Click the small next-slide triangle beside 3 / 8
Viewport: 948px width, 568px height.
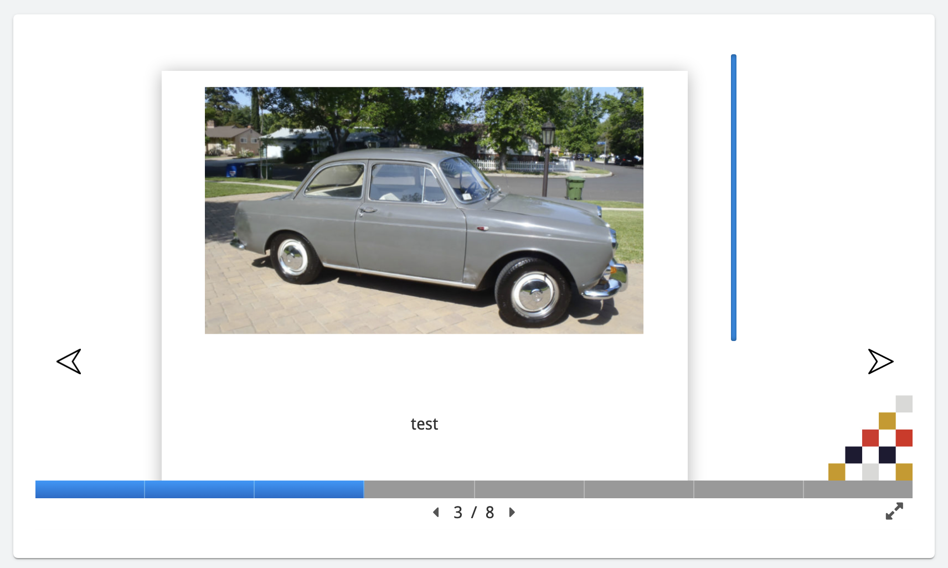point(512,513)
